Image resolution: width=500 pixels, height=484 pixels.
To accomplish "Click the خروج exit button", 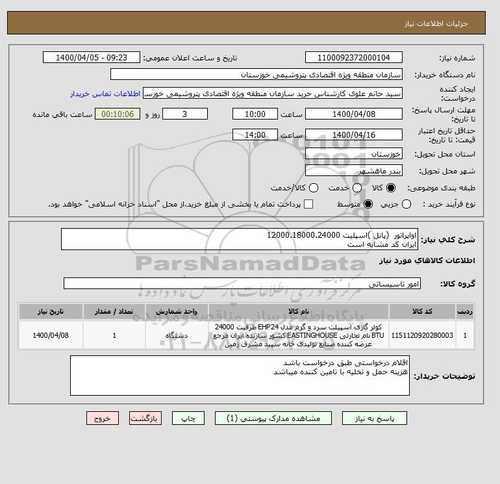I will [x=103, y=418].
